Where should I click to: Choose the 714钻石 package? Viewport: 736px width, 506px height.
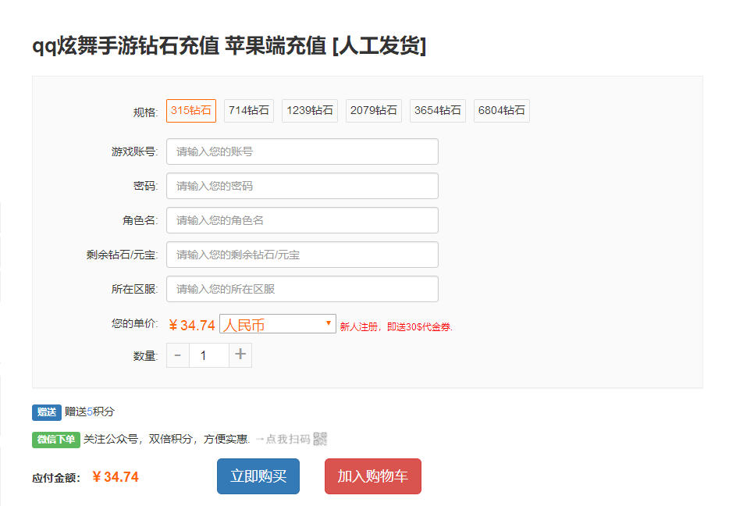coord(249,111)
